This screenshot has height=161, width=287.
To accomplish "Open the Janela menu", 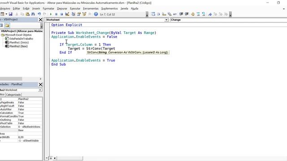I will [x=124, y=8].
